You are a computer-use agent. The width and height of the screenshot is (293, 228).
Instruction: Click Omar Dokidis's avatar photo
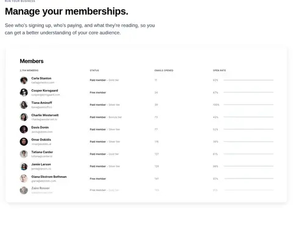point(24,142)
